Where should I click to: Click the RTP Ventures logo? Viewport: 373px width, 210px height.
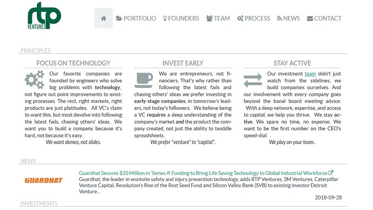[44, 16]
